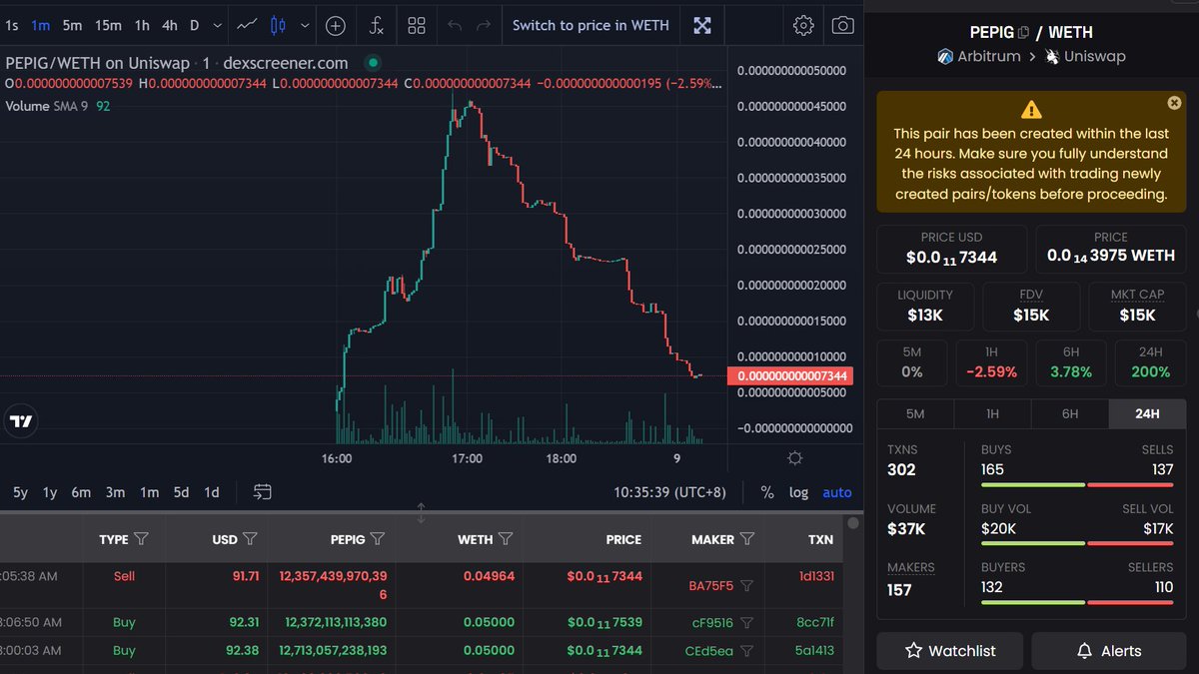Screen dimensions: 1199x674
Task: Select the 15m timeframe
Action: click(x=108, y=25)
